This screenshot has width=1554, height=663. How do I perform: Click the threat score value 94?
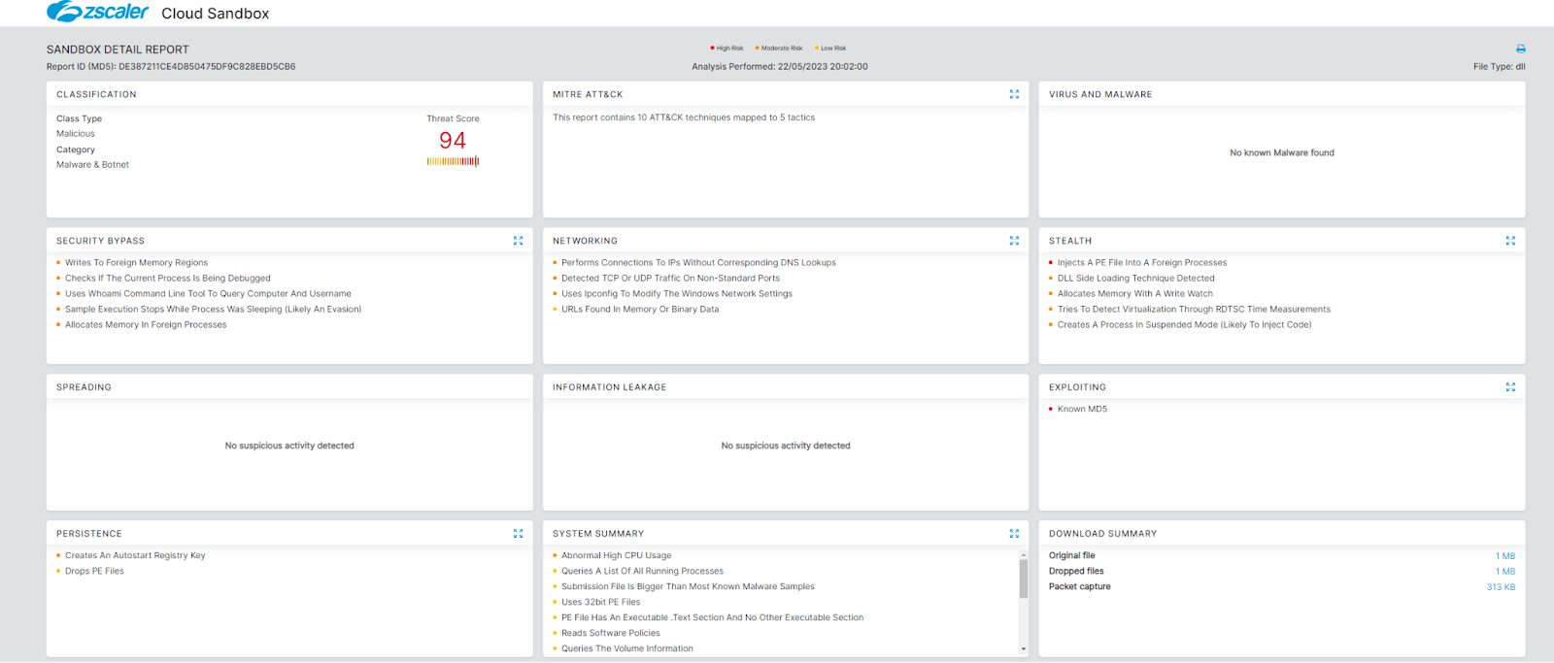[453, 141]
